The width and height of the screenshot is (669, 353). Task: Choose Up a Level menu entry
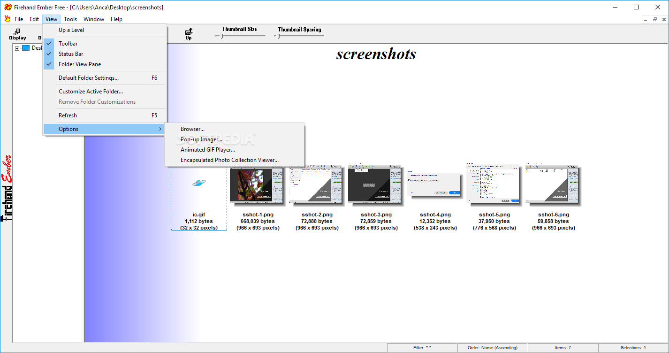click(x=105, y=30)
